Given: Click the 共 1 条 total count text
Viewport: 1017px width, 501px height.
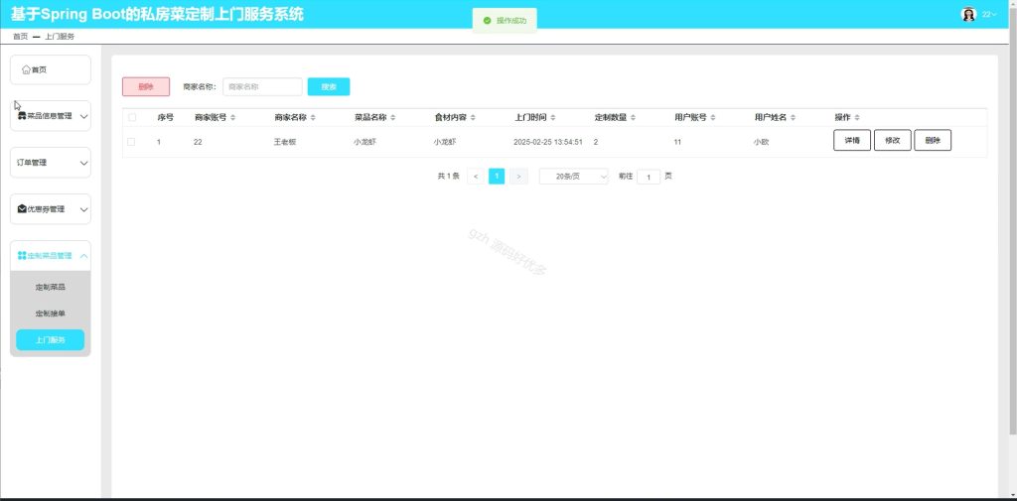Looking at the screenshot, I should point(448,177).
